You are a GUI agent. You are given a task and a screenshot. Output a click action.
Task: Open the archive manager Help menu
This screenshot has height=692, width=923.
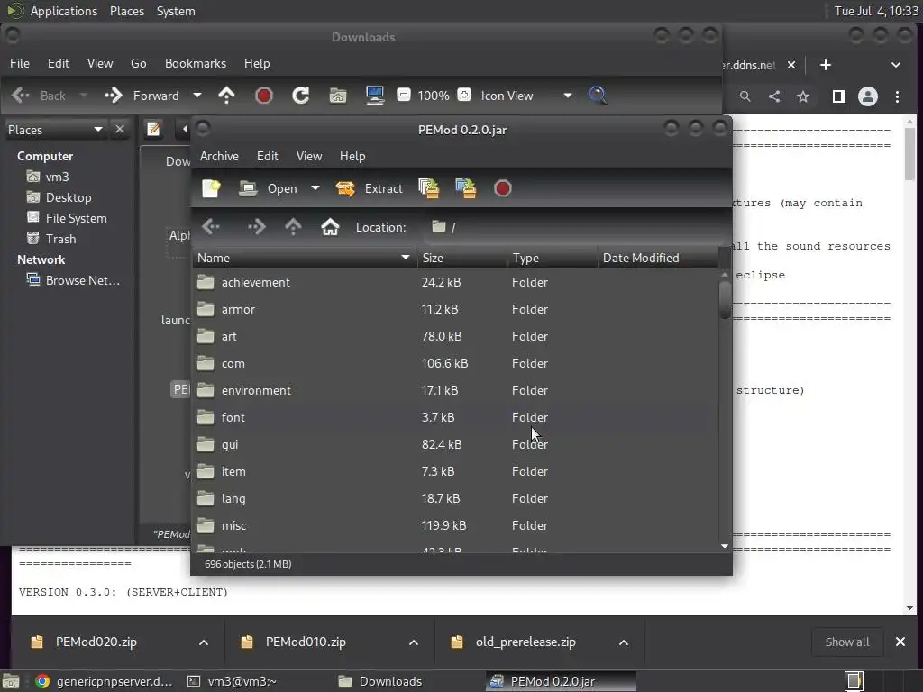352,156
